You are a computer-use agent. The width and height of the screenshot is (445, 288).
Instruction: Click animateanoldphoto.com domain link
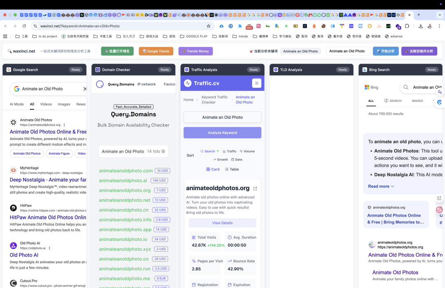click(x=126, y=170)
